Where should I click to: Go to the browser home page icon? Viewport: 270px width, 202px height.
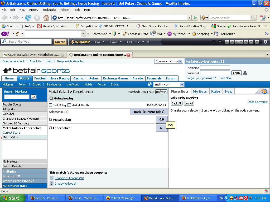(46, 18)
